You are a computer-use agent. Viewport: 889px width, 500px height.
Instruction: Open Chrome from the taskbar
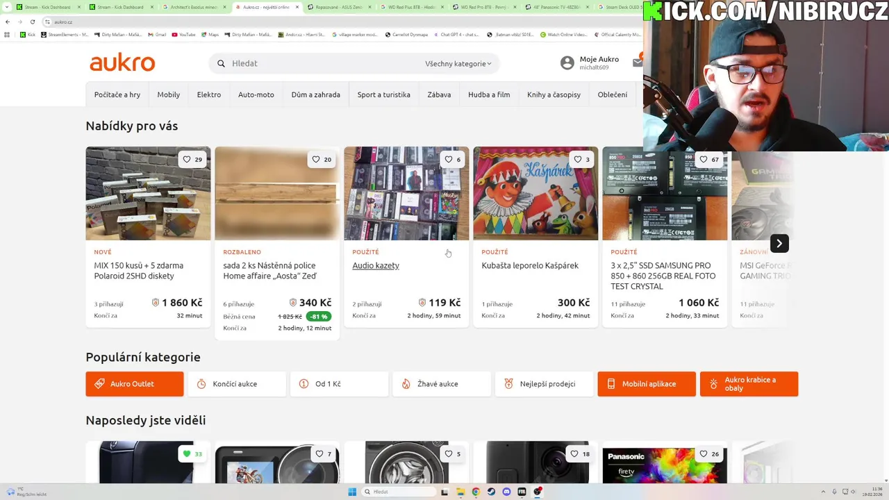point(476,492)
